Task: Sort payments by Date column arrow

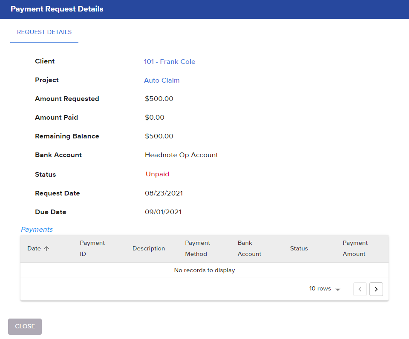Action: pyautogui.click(x=46, y=249)
